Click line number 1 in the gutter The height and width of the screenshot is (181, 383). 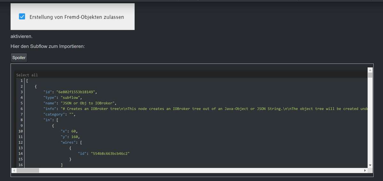point(21,81)
